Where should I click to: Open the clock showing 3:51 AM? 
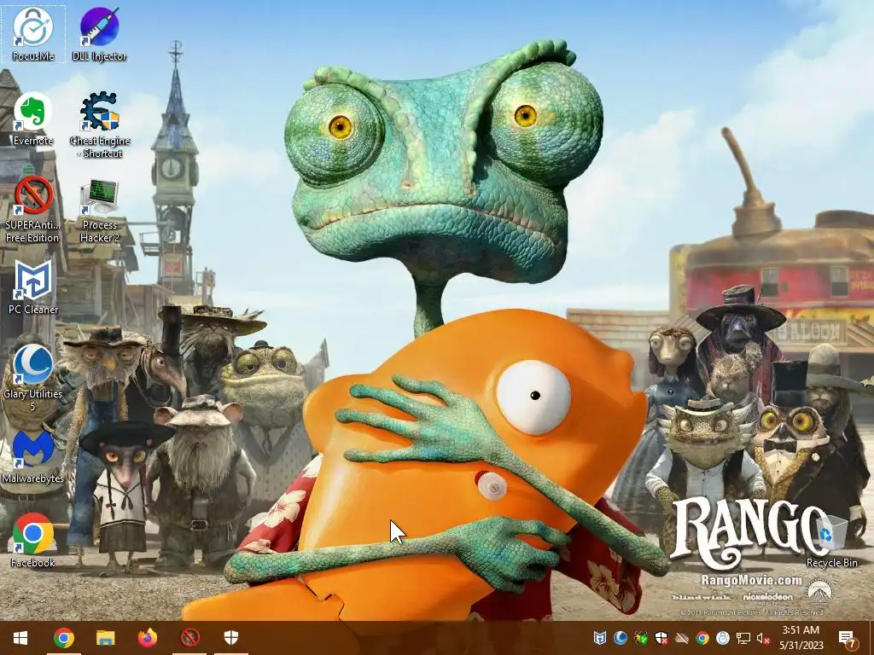(x=801, y=638)
